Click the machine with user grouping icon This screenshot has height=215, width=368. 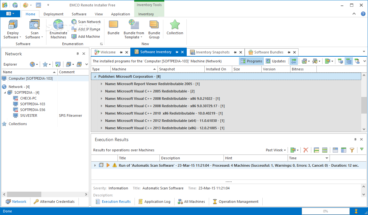tap(357, 61)
